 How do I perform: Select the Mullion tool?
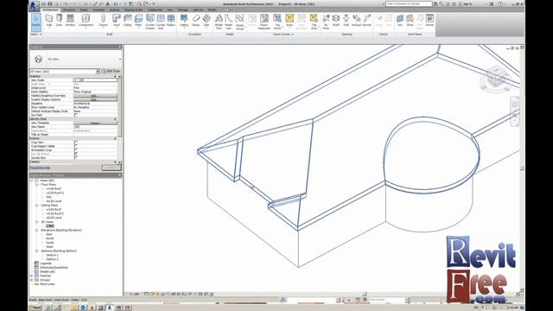click(x=171, y=21)
